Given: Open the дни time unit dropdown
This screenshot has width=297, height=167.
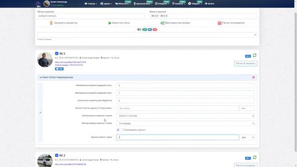Looking at the screenshot, I should tap(247, 137).
